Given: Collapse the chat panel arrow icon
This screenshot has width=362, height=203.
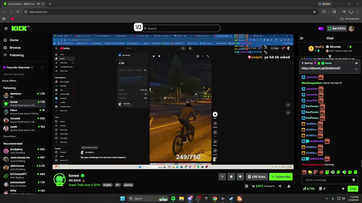Looking at the screenshot, I should point(301,38).
